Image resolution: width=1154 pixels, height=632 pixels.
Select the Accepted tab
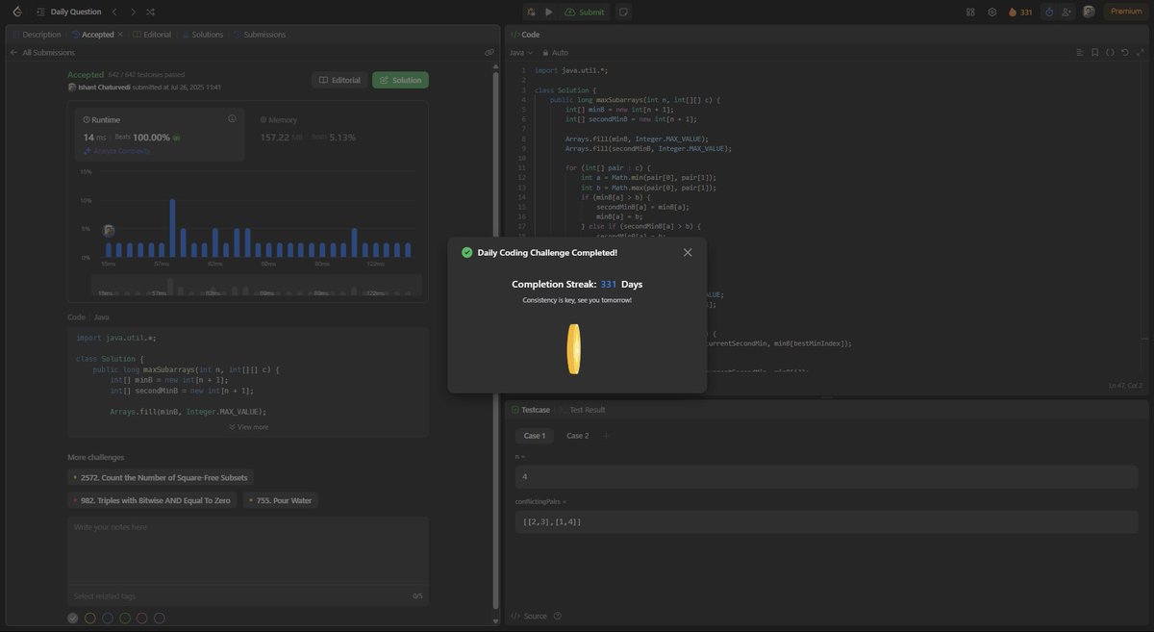[91, 35]
